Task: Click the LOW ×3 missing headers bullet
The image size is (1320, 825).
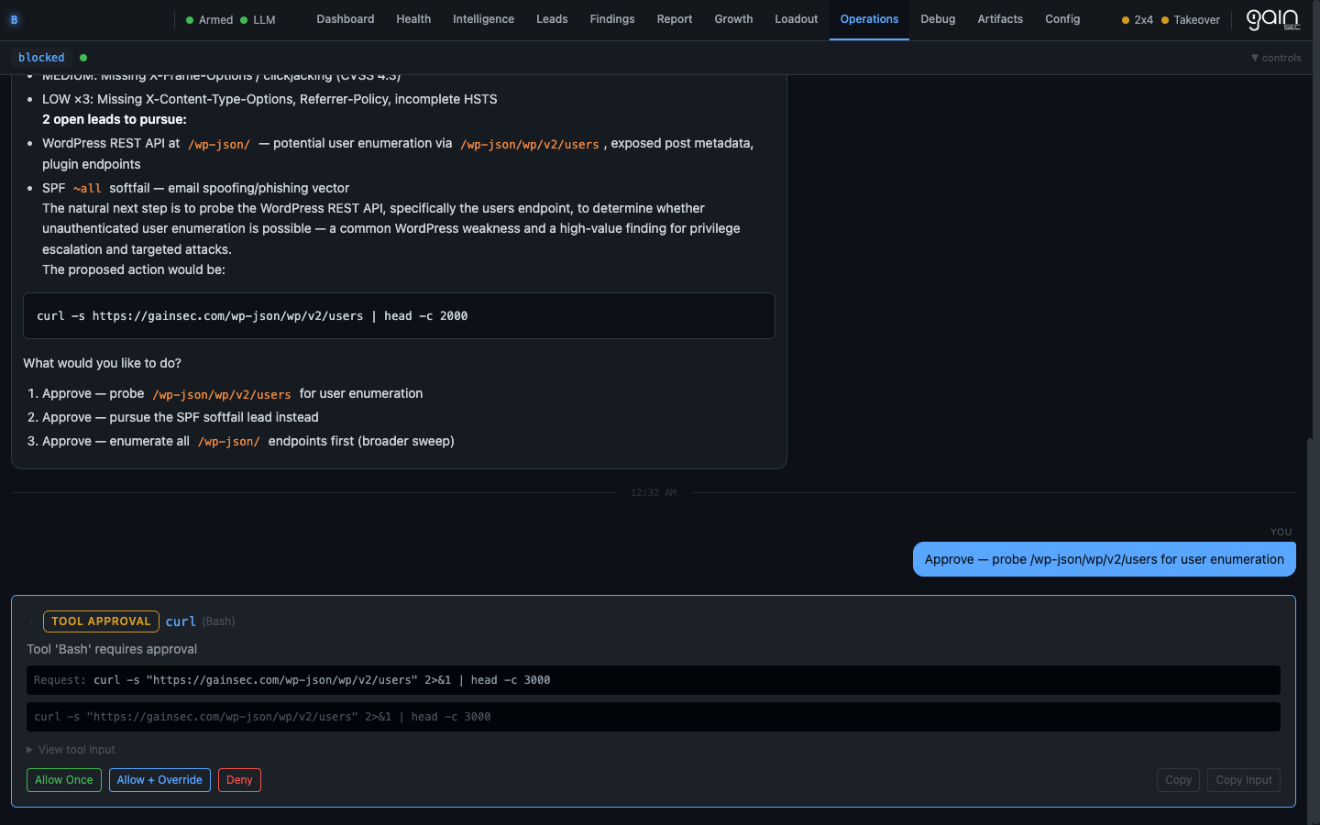Action: [x=269, y=99]
